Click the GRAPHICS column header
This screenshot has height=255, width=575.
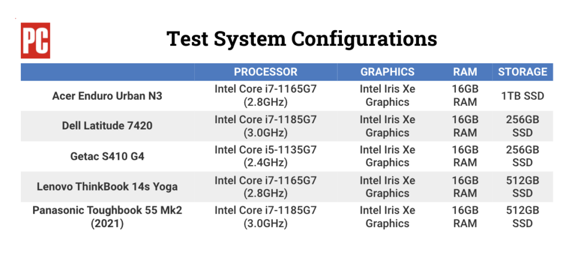[387, 72]
